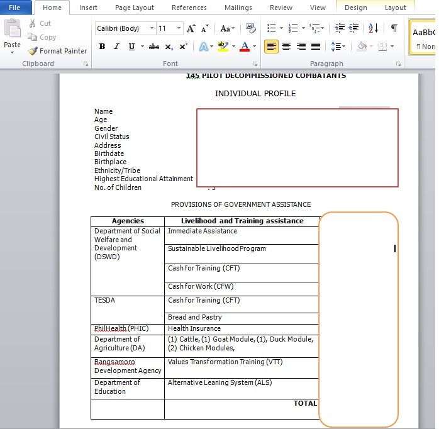Align text to the right
Viewport: 439px width, 429px height.
tap(301, 46)
